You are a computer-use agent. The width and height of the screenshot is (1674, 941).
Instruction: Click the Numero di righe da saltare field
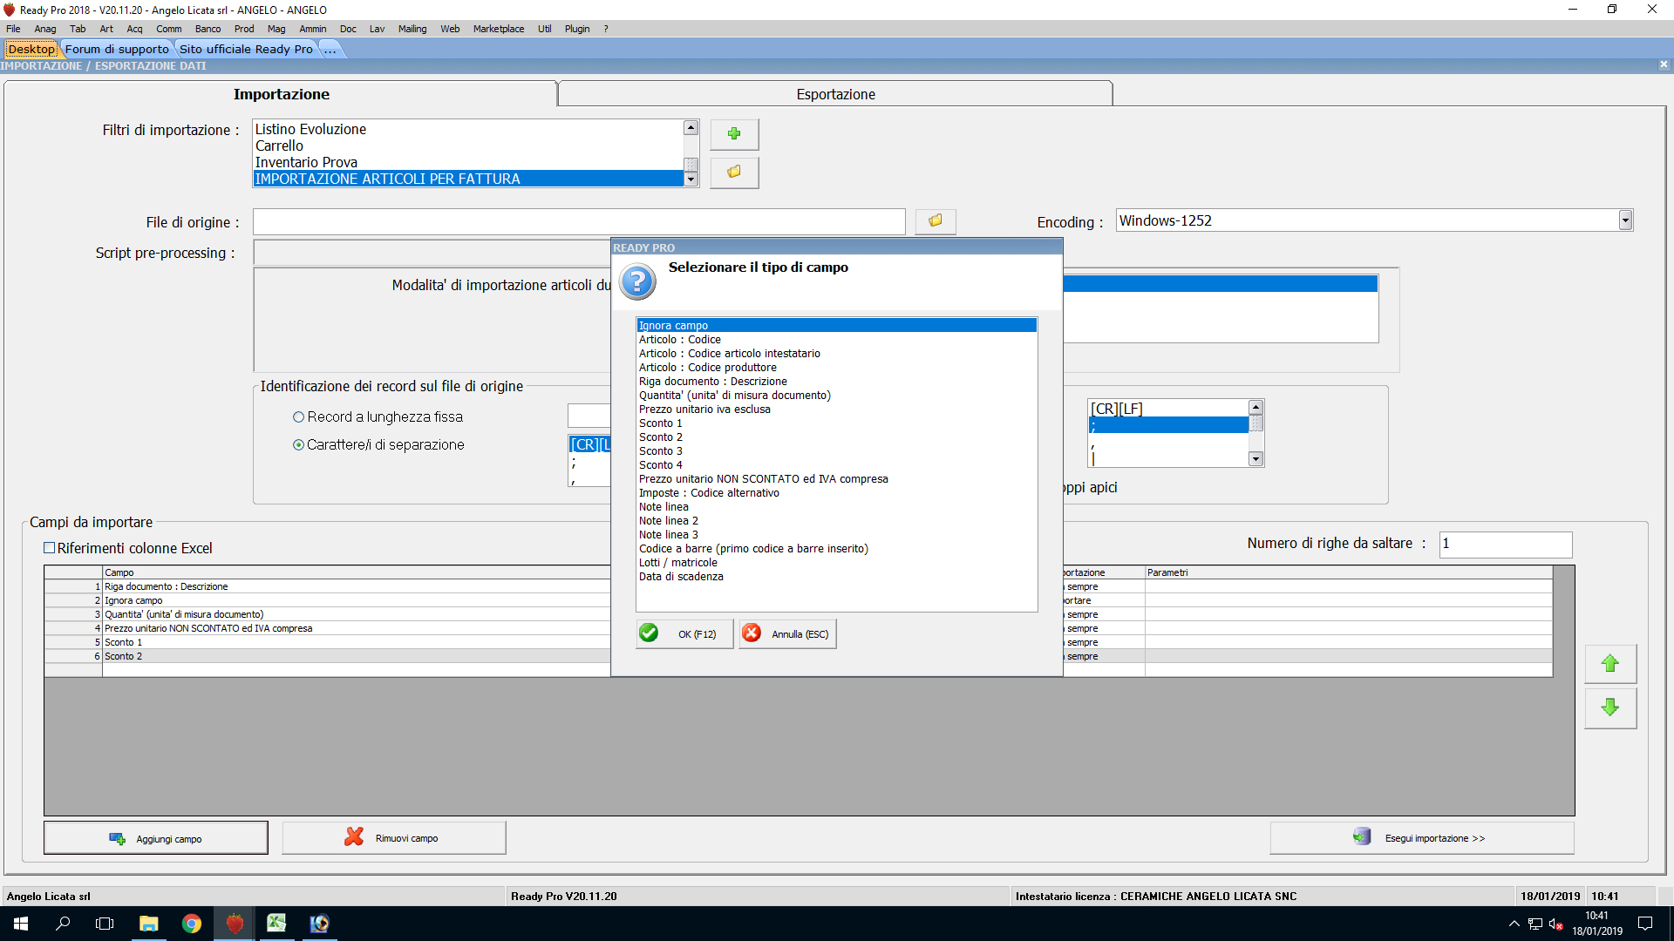click(x=1506, y=544)
